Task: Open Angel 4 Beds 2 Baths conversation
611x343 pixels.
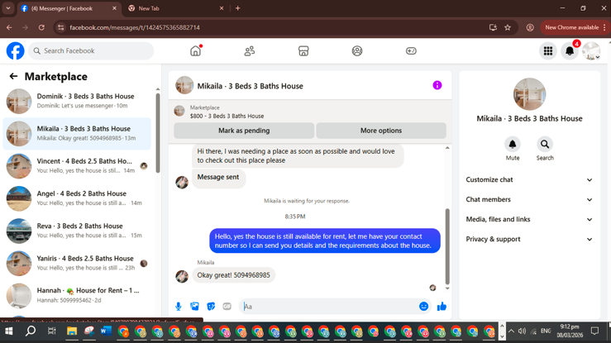Action: [77, 198]
